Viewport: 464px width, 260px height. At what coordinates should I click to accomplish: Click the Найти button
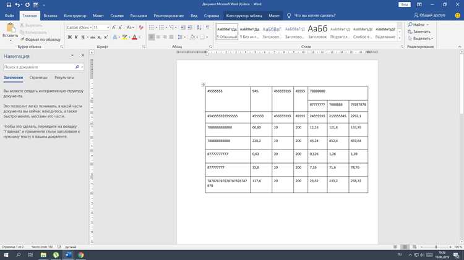click(418, 25)
